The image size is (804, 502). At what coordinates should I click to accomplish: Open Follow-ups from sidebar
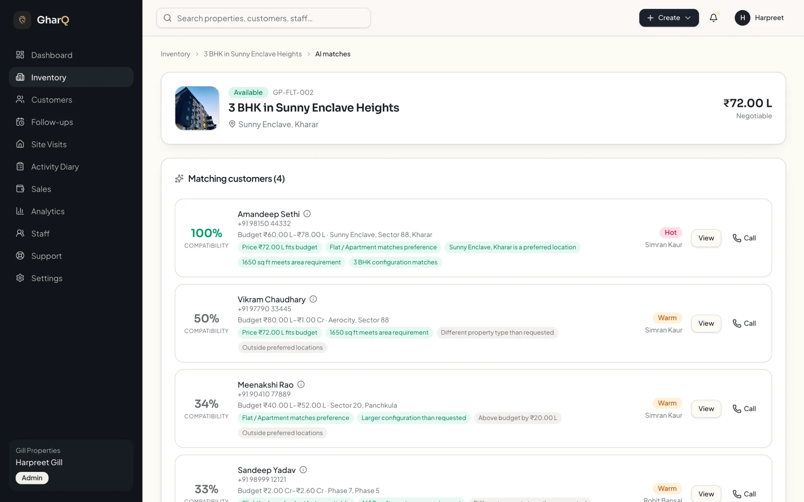coord(71,122)
